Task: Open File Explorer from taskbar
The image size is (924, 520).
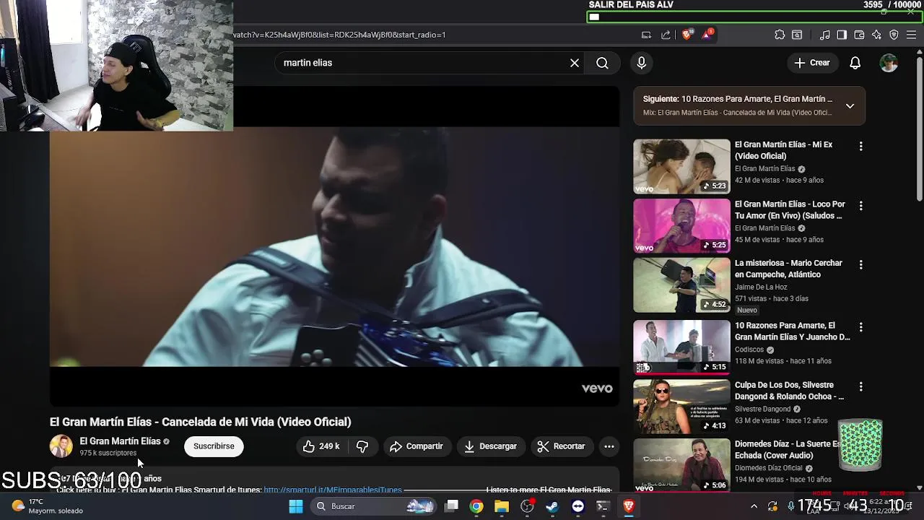Action: pos(502,506)
